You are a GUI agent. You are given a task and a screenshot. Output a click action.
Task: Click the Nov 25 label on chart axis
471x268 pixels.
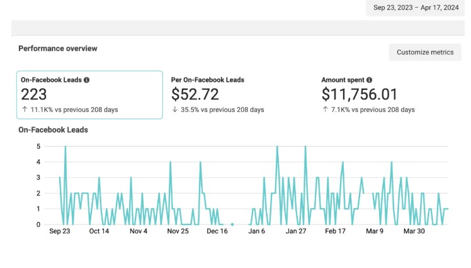tap(178, 231)
